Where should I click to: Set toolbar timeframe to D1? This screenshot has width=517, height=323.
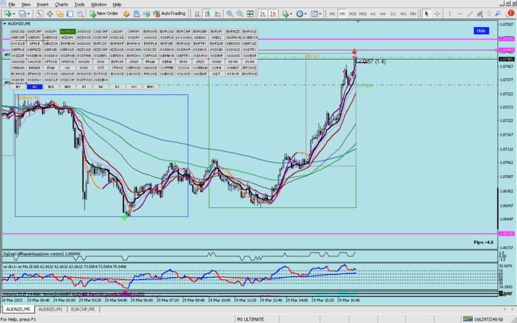click(393, 14)
